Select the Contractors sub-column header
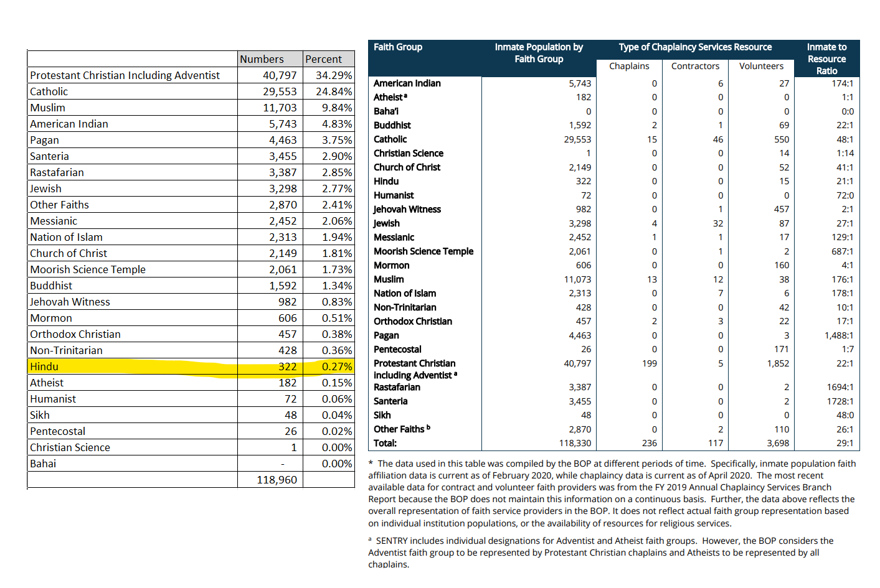This screenshot has width=880, height=588. [x=695, y=66]
